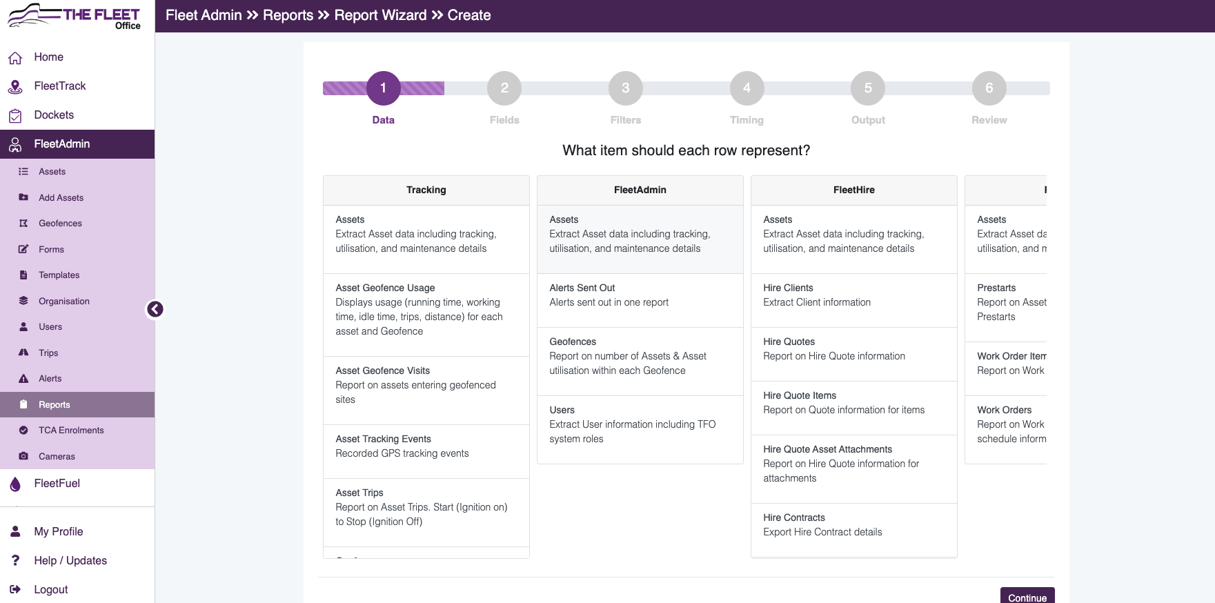Click the FleetAdmin column header
Viewport: 1215px width, 603px height.
coord(640,190)
